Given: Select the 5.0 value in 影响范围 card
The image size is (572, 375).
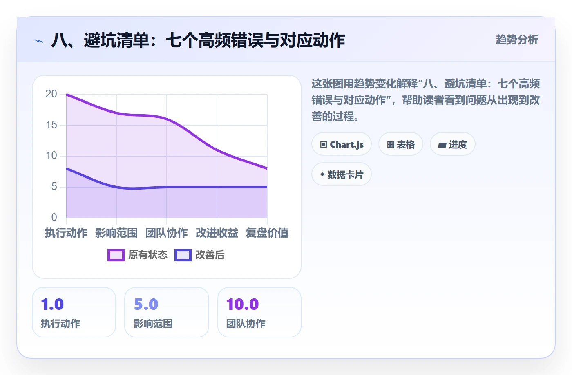Looking at the screenshot, I should click(x=146, y=304).
